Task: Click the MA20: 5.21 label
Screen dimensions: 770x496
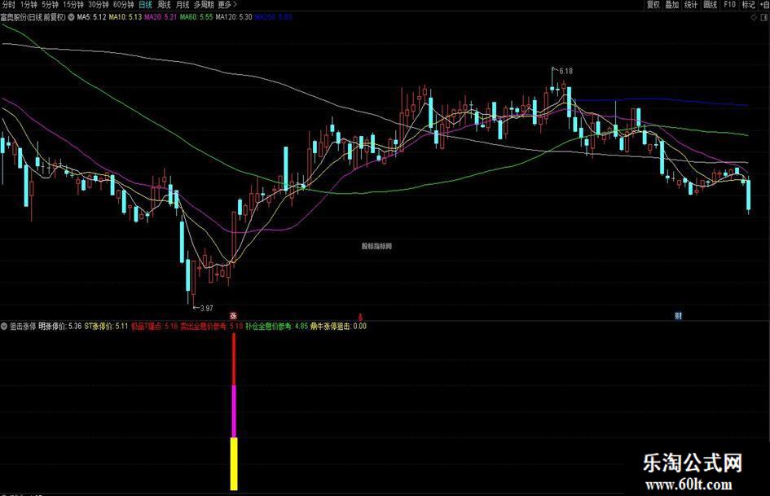Action: (x=161, y=17)
